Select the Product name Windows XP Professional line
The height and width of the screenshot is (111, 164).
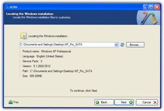tap(47, 51)
